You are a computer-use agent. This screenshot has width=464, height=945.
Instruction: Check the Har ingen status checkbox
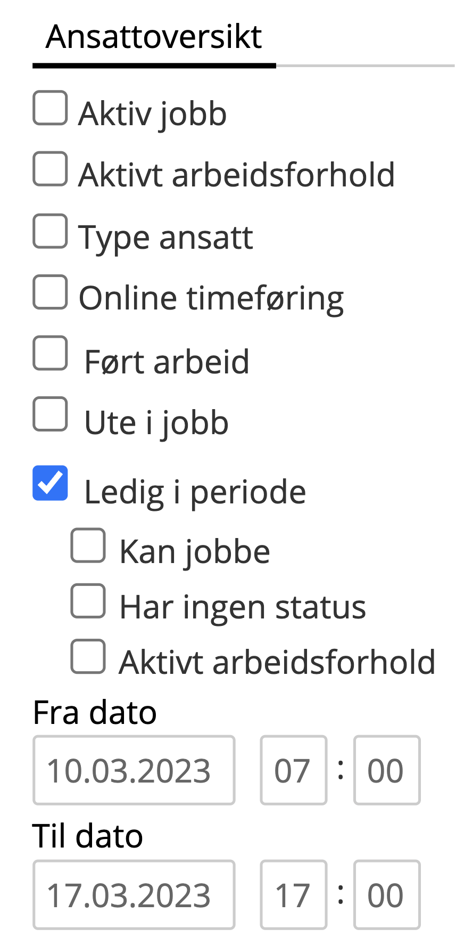(88, 601)
